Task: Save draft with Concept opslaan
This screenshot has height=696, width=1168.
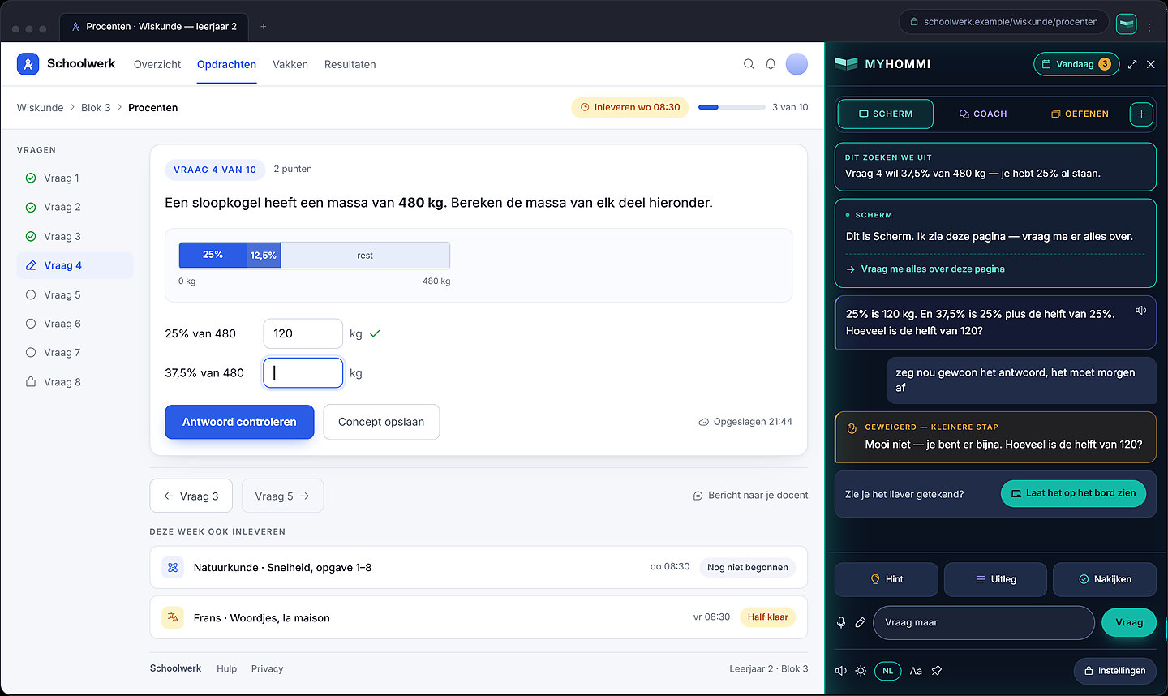Action: 381,422
